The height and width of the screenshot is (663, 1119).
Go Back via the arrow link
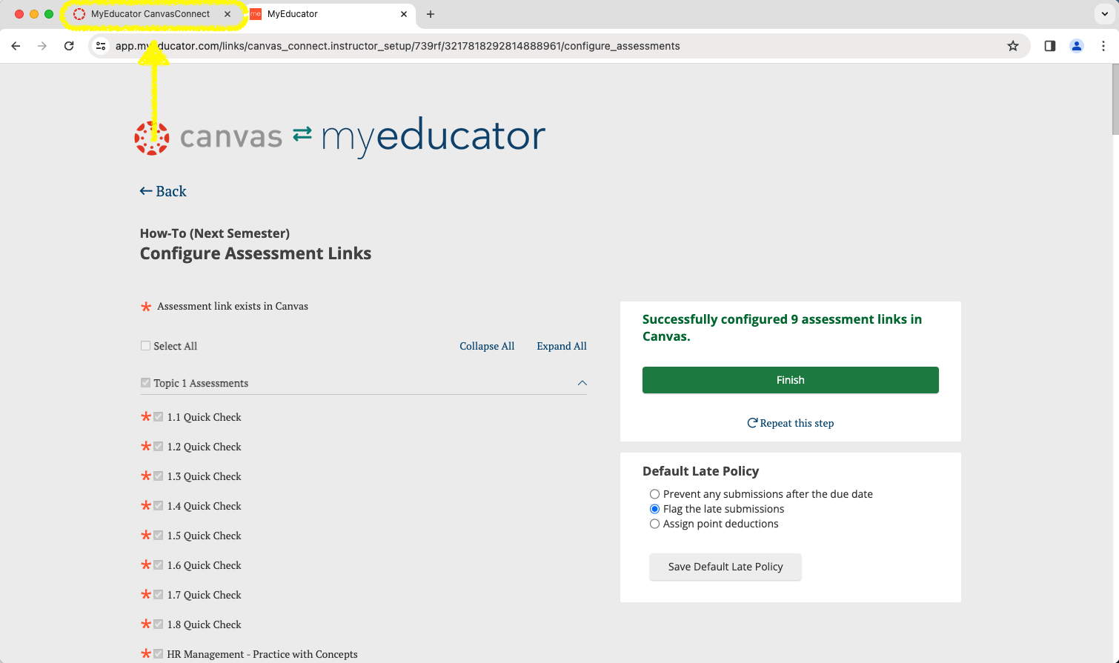tap(163, 191)
